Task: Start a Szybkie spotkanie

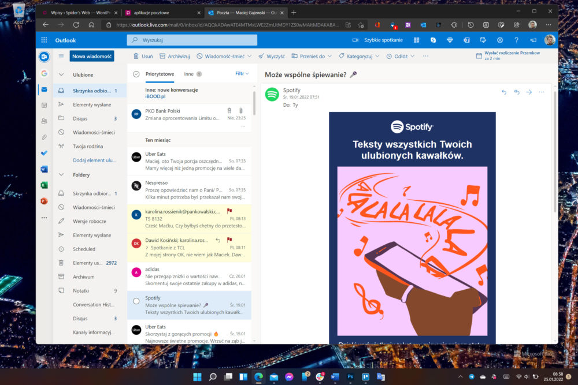Action: coord(377,40)
